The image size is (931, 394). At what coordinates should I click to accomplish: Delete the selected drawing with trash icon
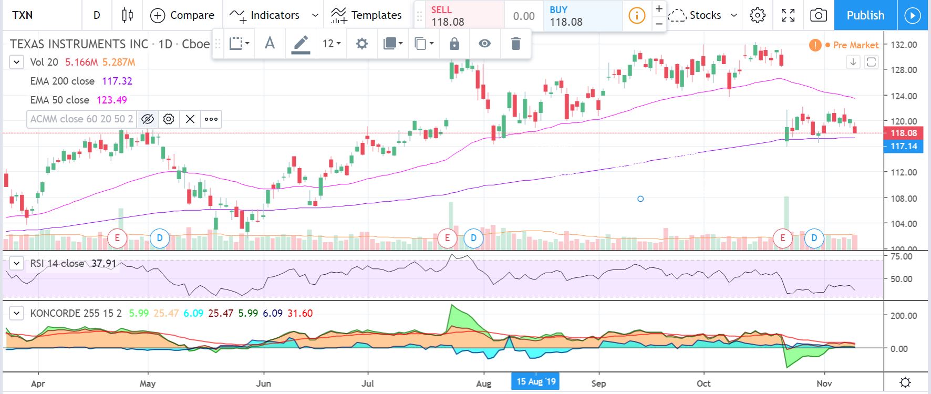(515, 44)
